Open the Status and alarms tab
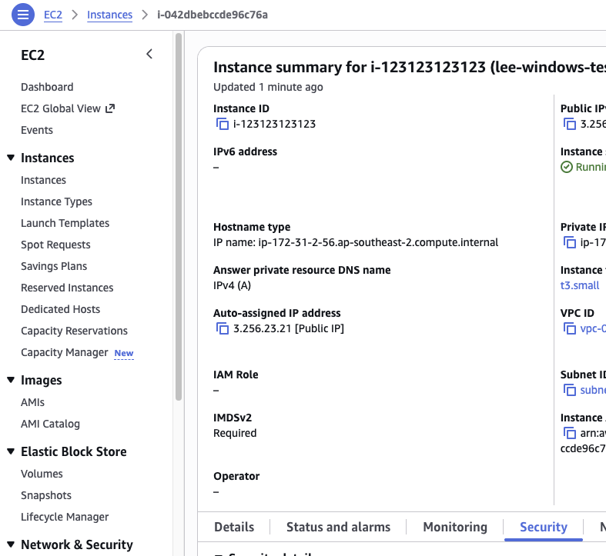The image size is (606, 556). [338, 527]
